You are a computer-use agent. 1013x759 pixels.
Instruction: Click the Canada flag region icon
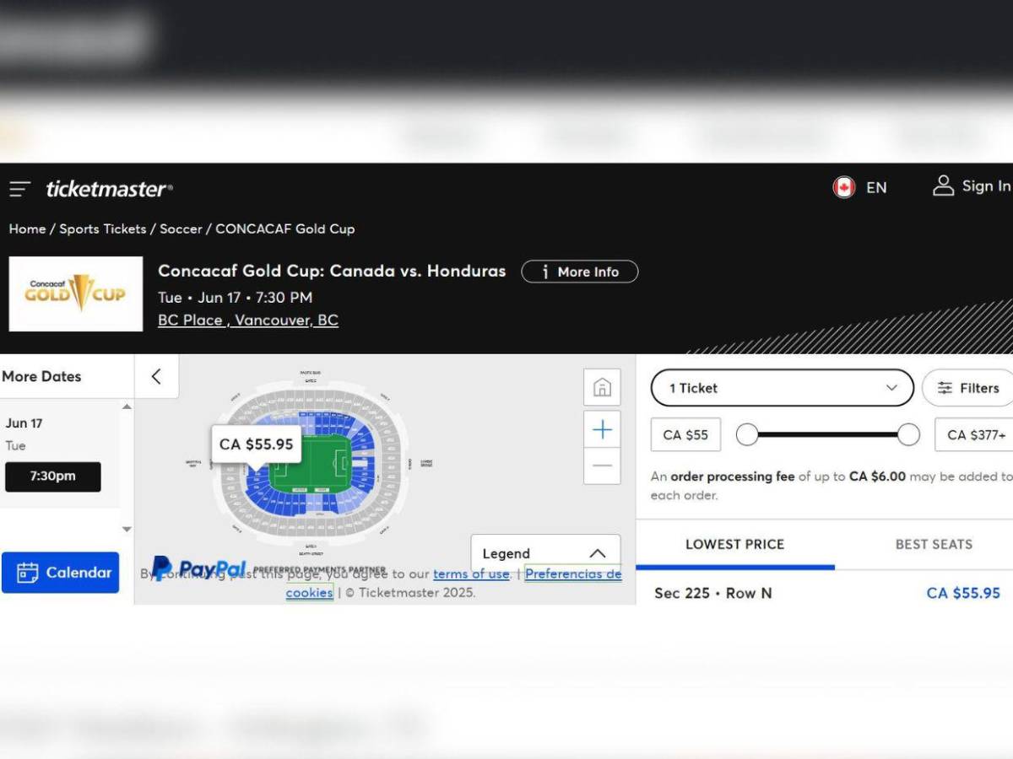pos(843,187)
